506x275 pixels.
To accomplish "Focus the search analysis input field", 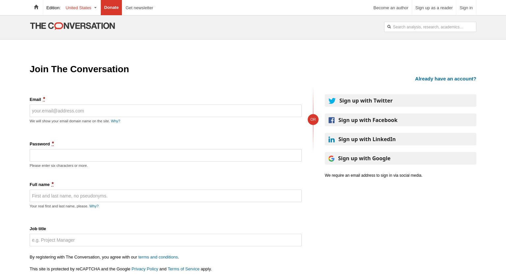I will coord(430,27).
